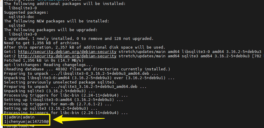Click the "1|chenyue|ac147258@" output line
Viewport: 264px width, 128px height.
26,121
